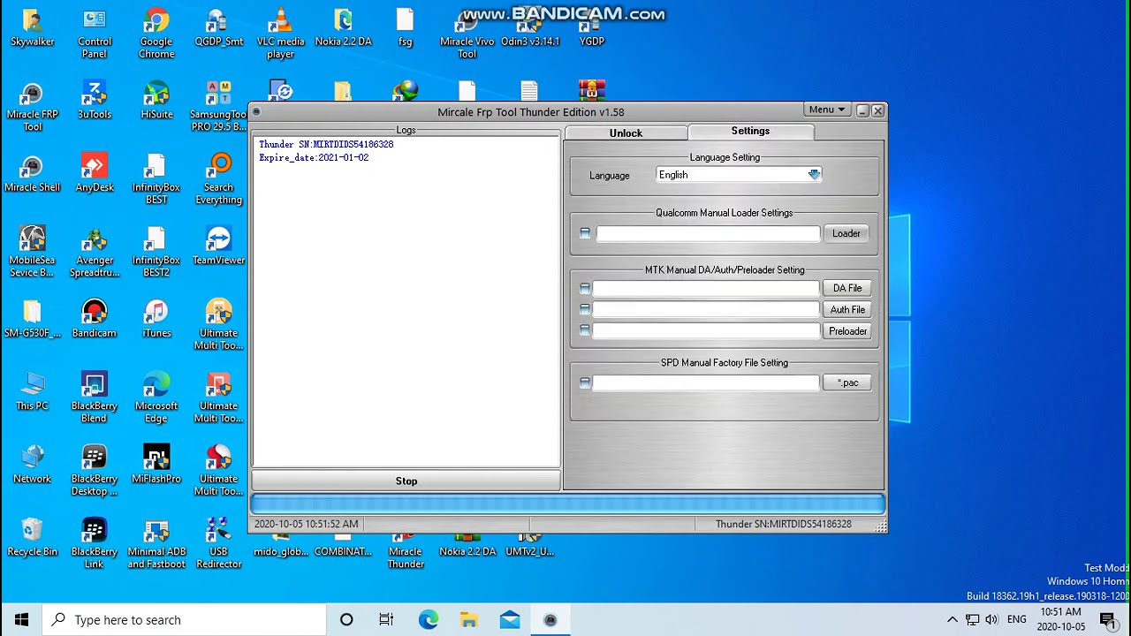Enable MTK Preloader checkbox
1131x636 pixels.
(585, 330)
